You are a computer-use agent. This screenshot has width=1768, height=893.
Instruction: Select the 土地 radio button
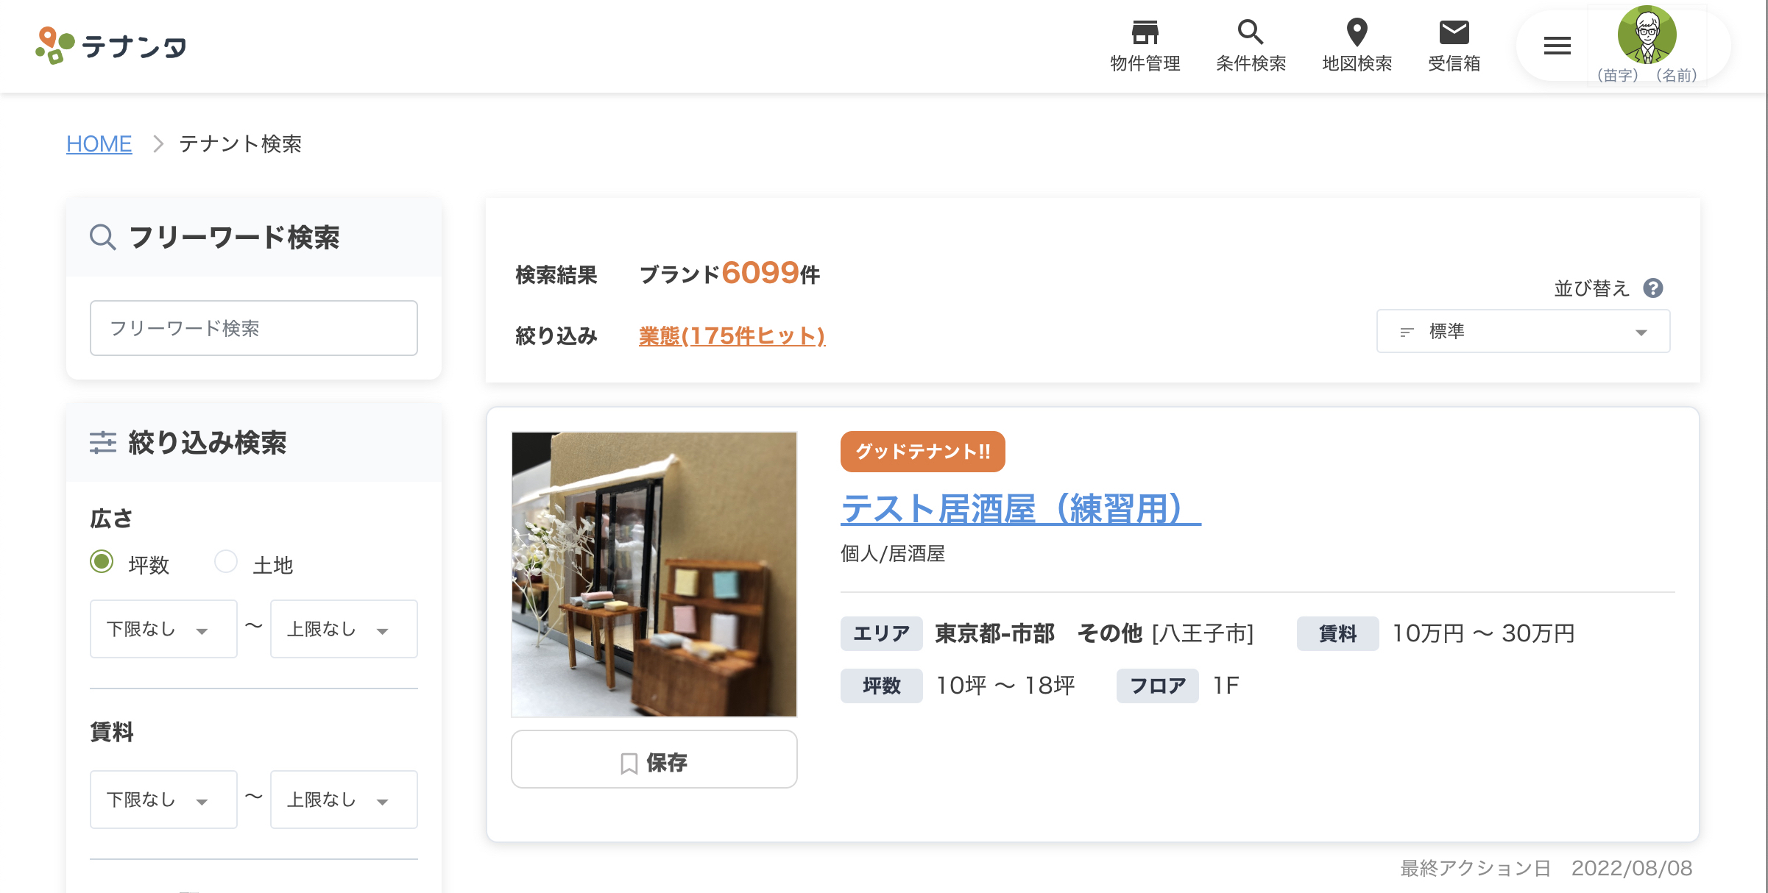pos(226,562)
